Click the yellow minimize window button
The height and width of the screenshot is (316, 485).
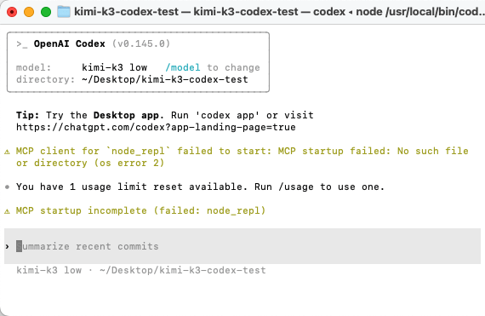pyautogui.click(x=29, y=12)
